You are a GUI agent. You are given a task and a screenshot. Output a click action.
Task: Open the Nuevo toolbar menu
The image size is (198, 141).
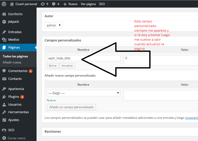click(x=73, y=4)
